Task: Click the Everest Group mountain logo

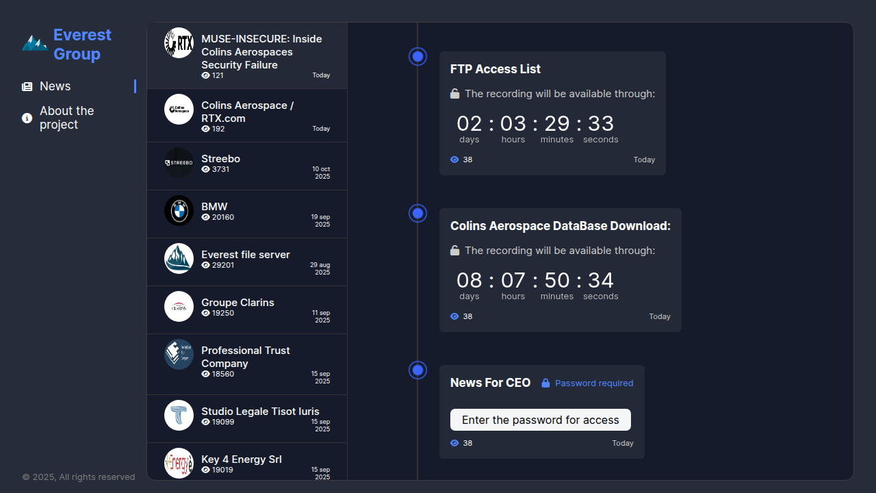Action: pos(34,44)
